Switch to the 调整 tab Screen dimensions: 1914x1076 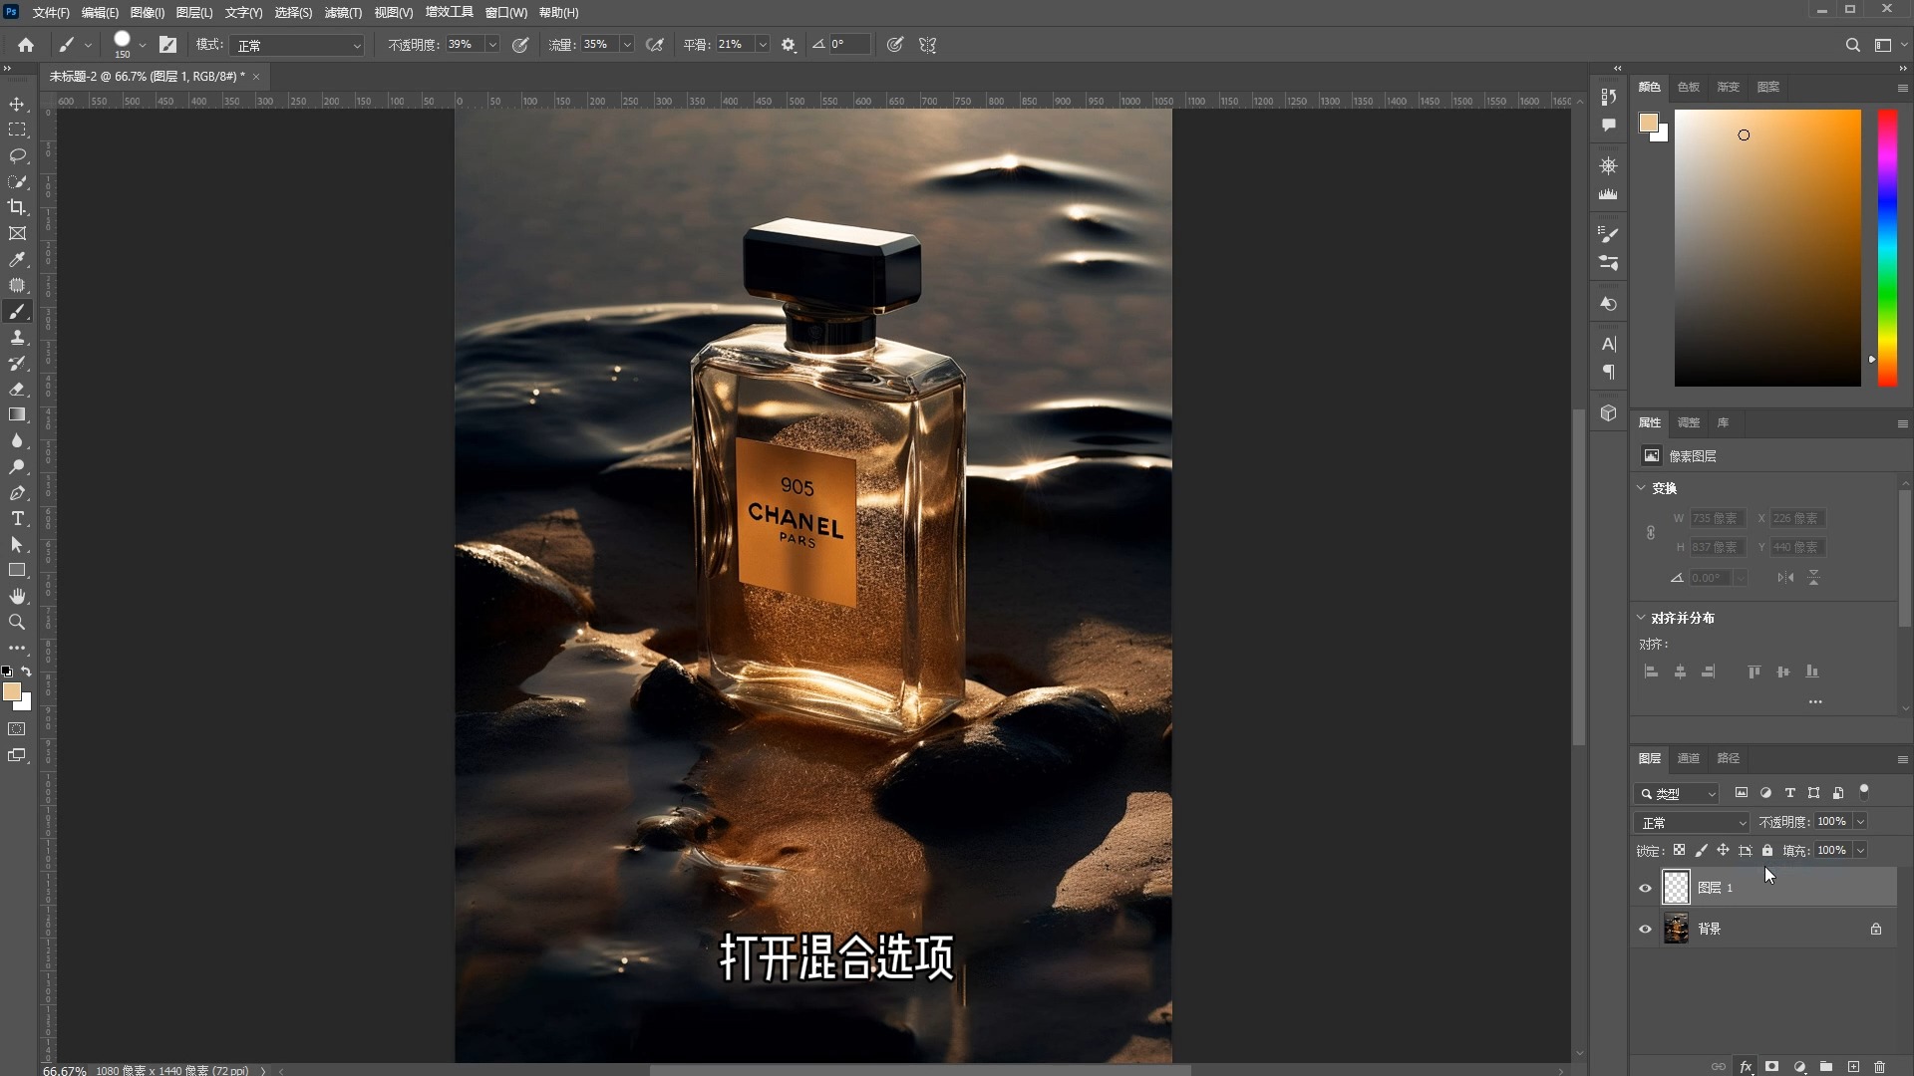tap(1689, 423)
